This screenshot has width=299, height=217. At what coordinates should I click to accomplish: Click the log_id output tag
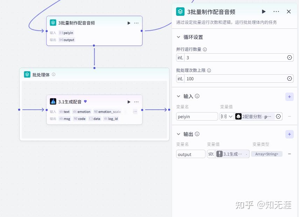[111, 119]
